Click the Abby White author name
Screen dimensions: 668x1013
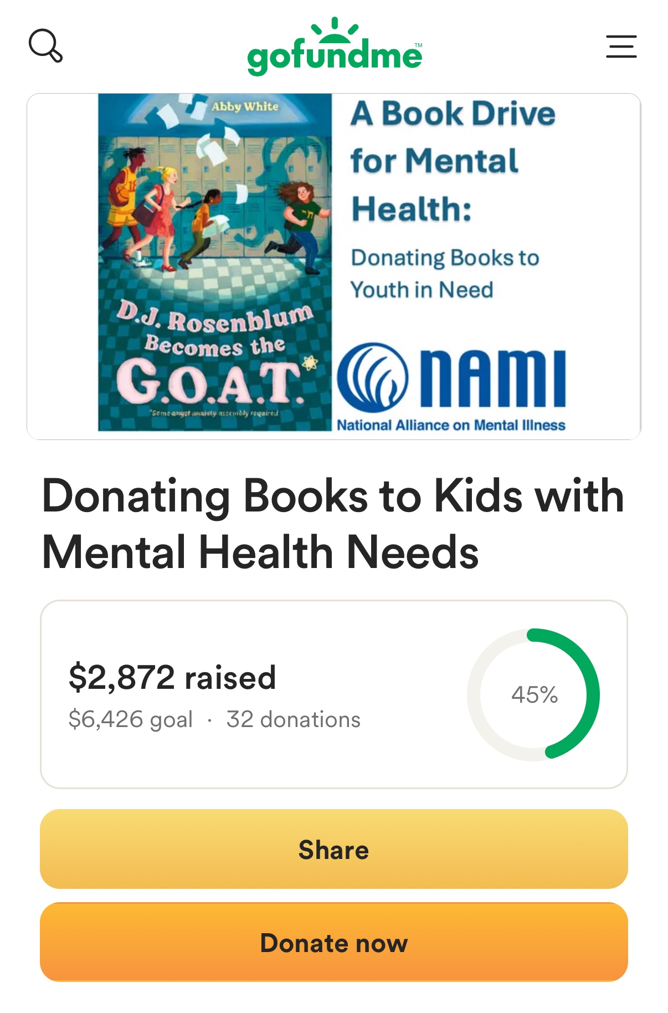(244, 106)
